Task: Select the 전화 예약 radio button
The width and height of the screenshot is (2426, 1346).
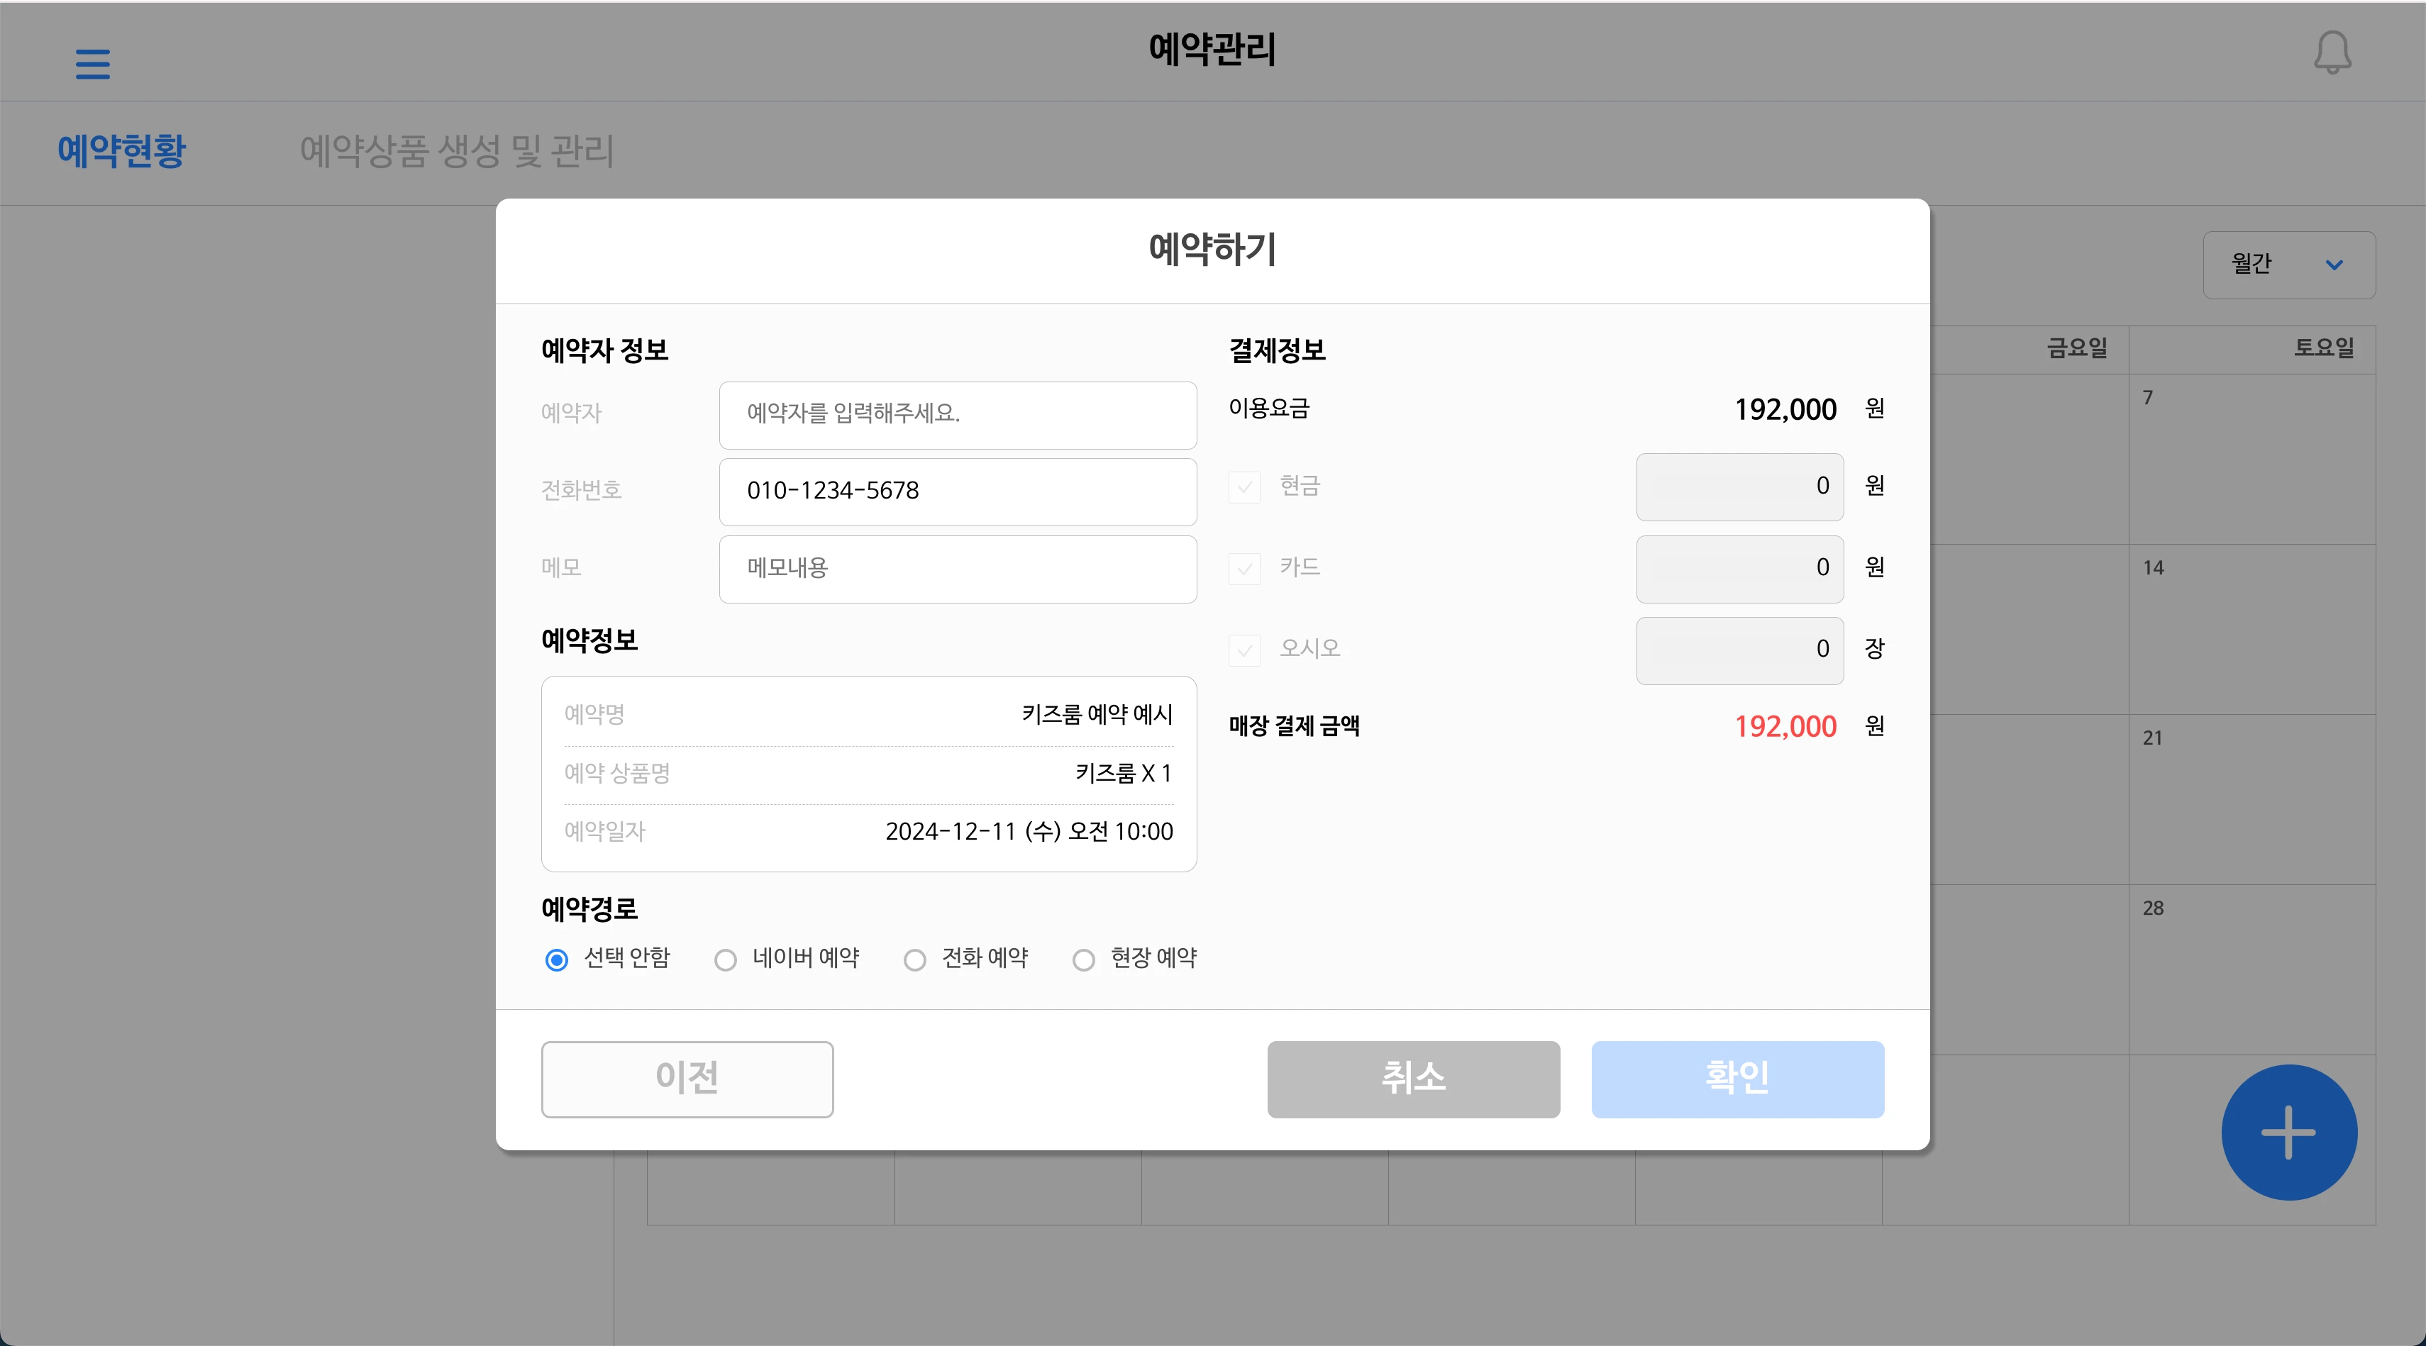Action: point(914,959)
